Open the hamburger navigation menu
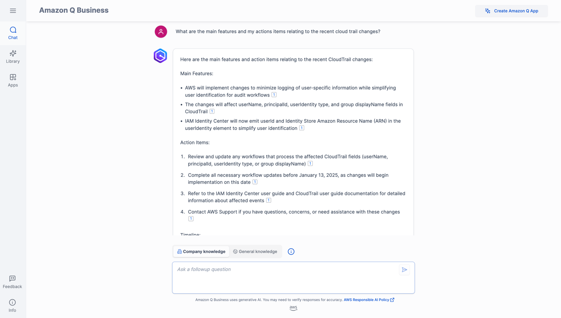Image resolution: width=561 pixels, height=318 pixels. [13, 11]
